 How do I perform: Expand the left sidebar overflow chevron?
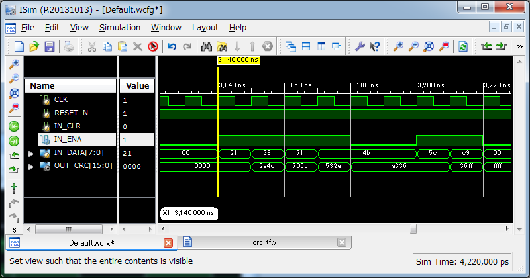tap(14, 230)
